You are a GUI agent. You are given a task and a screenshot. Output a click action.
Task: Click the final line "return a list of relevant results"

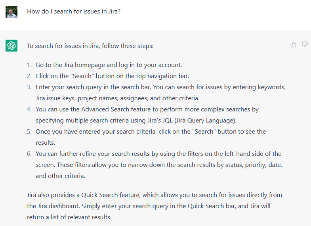coord(69,217)
